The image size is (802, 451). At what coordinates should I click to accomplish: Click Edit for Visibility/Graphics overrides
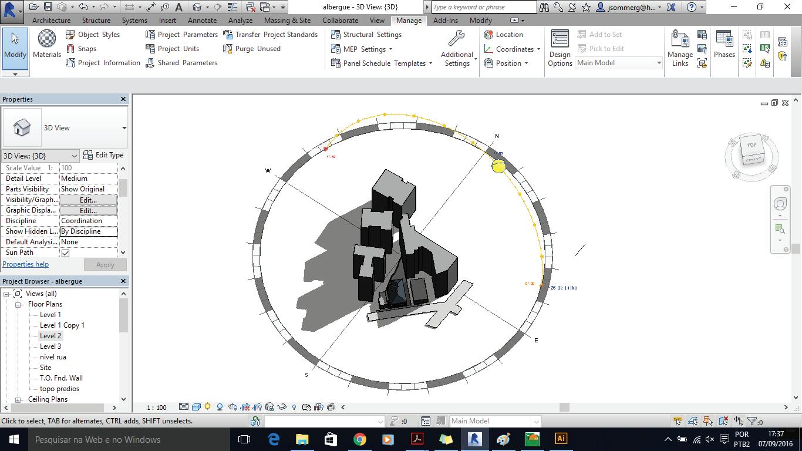88,200
